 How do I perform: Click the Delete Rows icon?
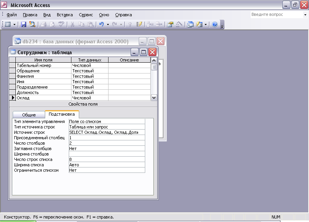point(159,24)
